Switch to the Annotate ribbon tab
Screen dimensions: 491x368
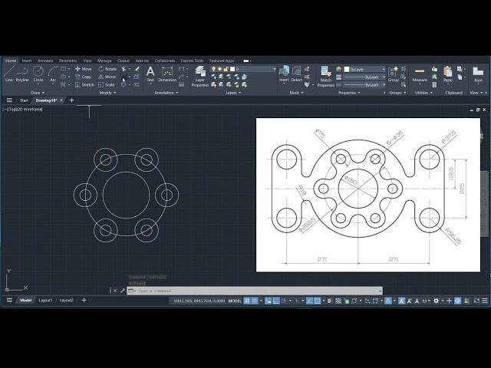(45, 61)
